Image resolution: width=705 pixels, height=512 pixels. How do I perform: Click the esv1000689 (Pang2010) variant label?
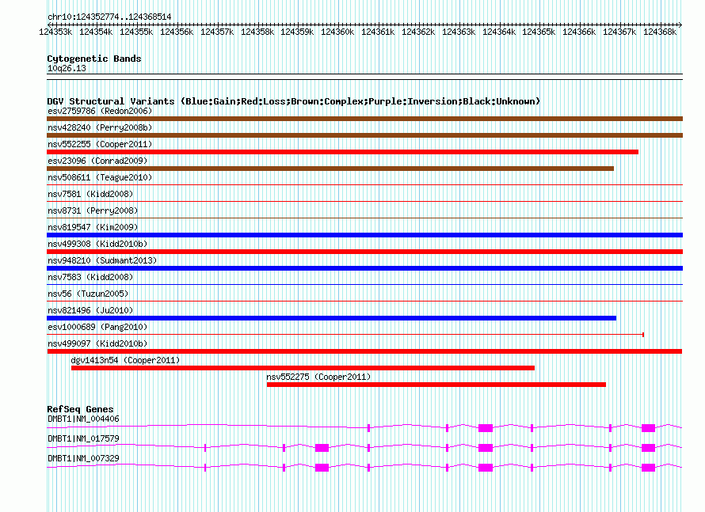click(x=97, y=327)
